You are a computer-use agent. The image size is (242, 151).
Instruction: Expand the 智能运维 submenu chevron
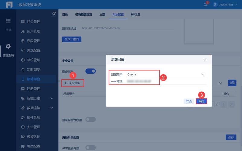click(52, 98)
